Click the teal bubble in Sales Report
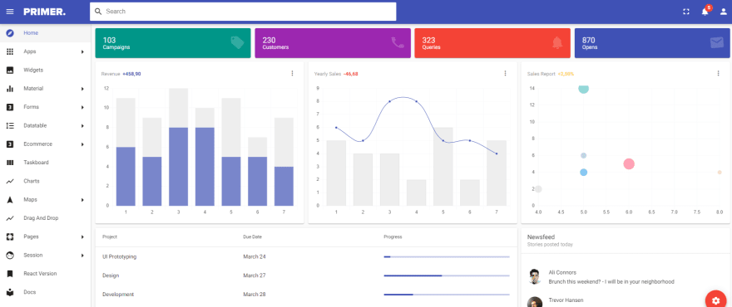Viewport: 732px width, 307px height. [583, 88]
